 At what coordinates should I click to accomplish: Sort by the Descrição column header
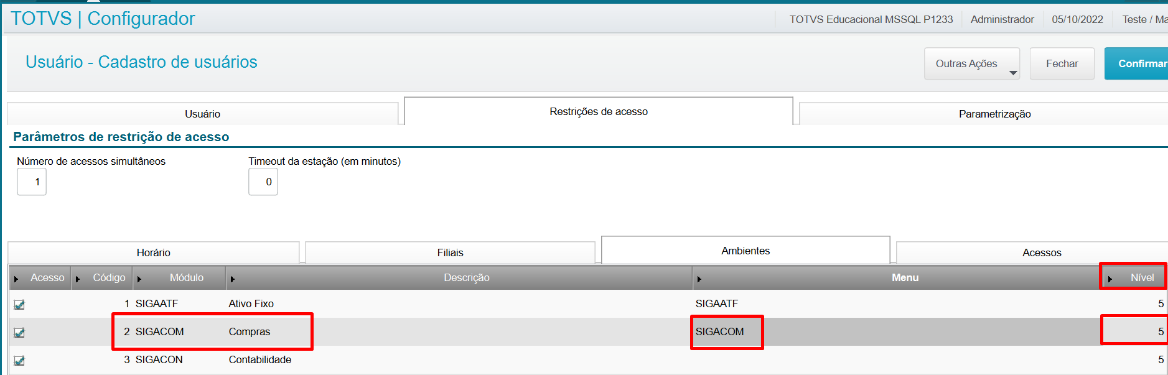(459, 278)
